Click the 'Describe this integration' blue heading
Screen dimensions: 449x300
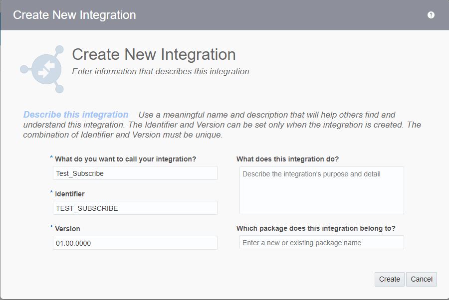[76, 115]
